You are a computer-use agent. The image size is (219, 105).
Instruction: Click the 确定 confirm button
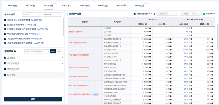tap(33, 99)
